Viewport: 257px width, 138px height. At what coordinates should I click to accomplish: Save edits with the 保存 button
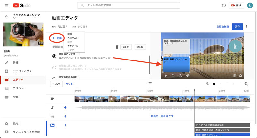(x=237, y=27)
